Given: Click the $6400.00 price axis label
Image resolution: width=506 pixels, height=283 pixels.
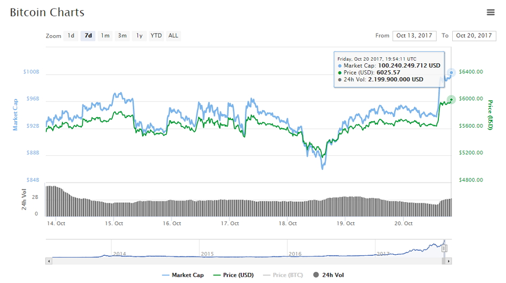Looking at the screenshot, I should click(x=471, y=72).
